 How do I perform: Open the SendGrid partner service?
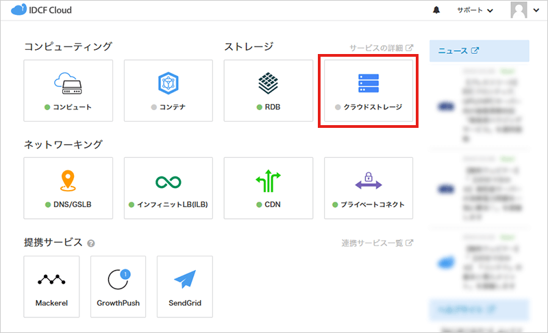184,286
